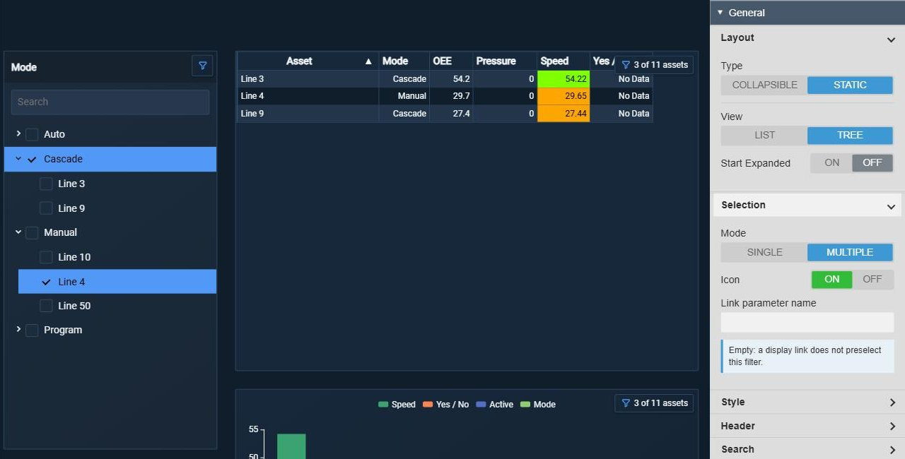Sort table by Mode column header

pyautogui.click(x=404, y=61)
